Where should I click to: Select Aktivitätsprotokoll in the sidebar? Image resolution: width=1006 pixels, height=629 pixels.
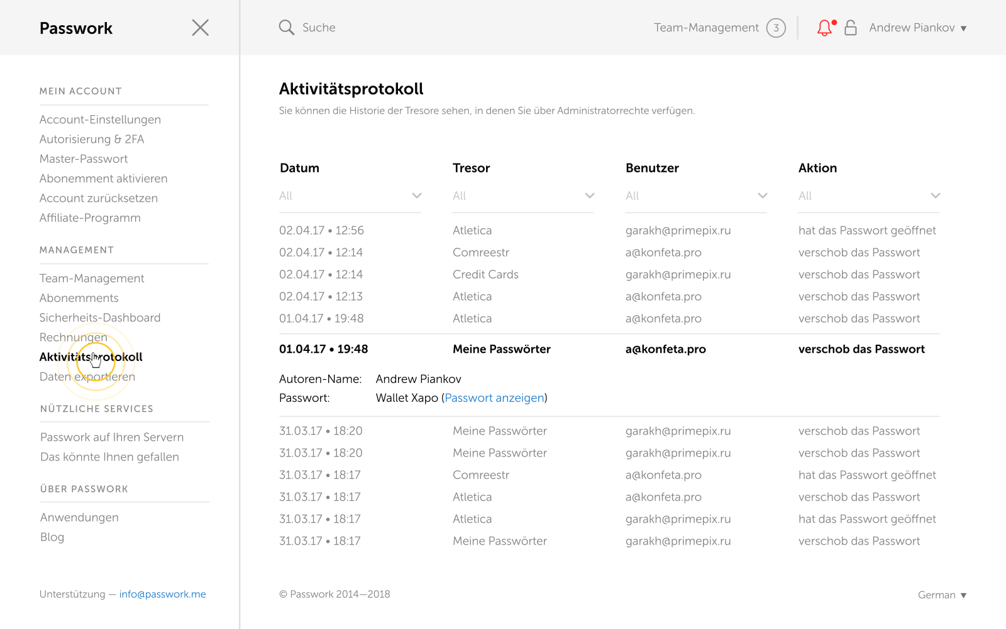tap(91, 357)
